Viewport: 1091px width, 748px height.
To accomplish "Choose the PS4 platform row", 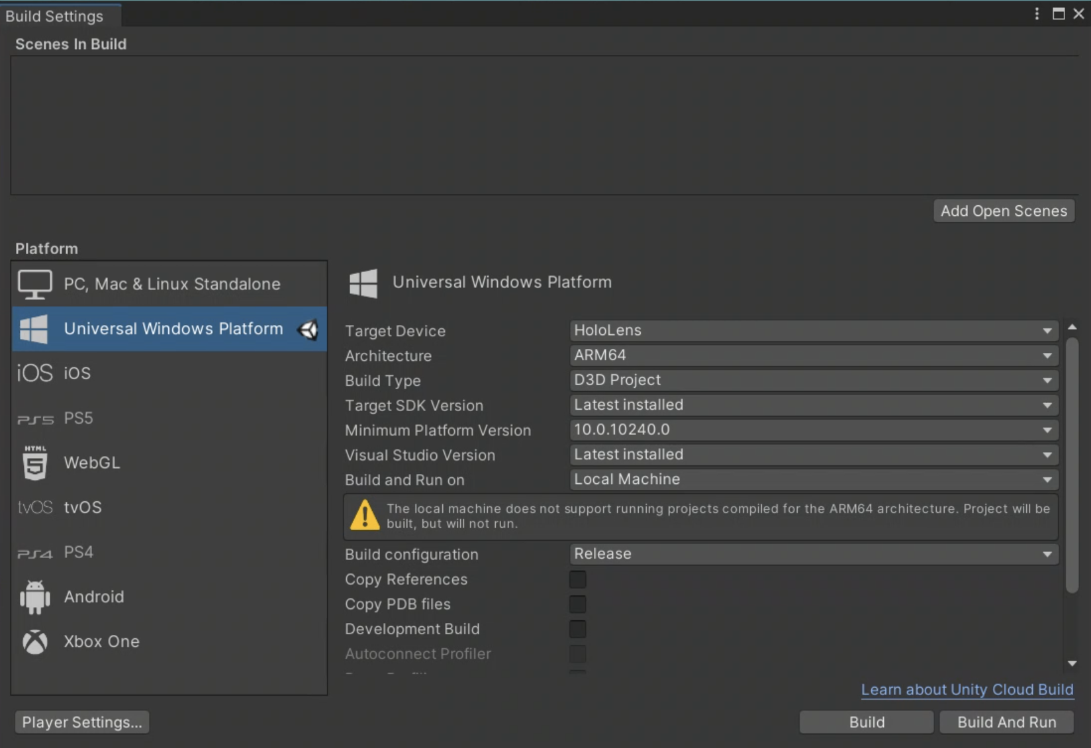I will click(x=169, y=552).
